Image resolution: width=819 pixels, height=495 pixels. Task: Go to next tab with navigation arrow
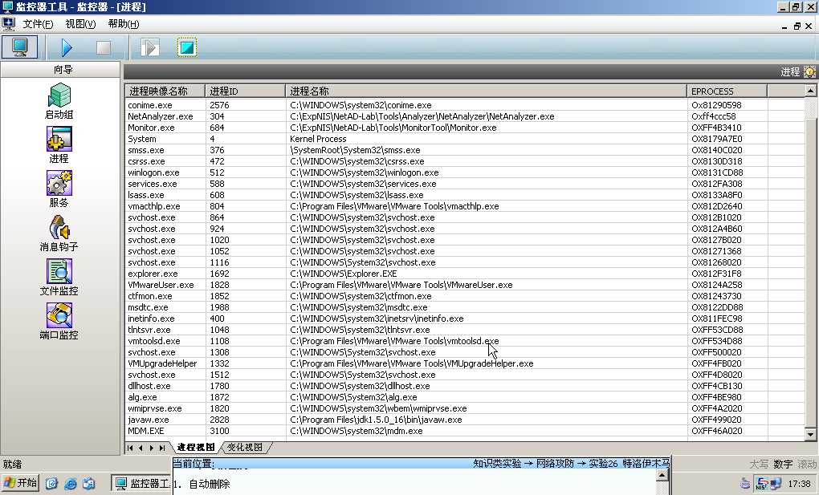coord(152,448)
